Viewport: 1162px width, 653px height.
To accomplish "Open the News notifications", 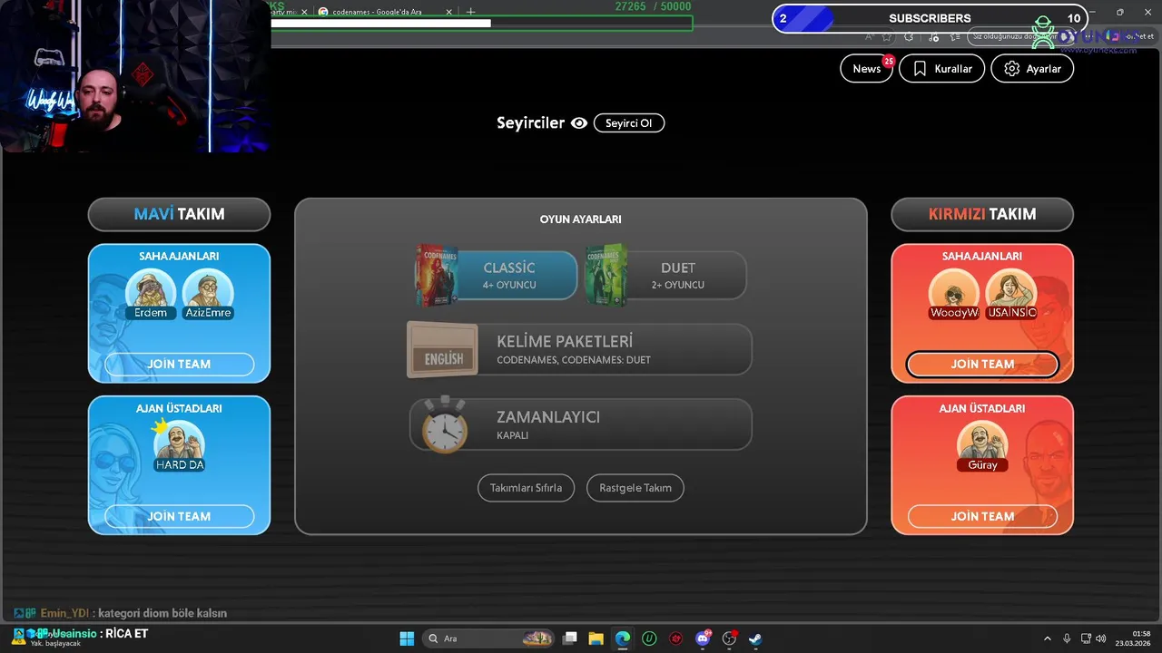I will (867, 69).
